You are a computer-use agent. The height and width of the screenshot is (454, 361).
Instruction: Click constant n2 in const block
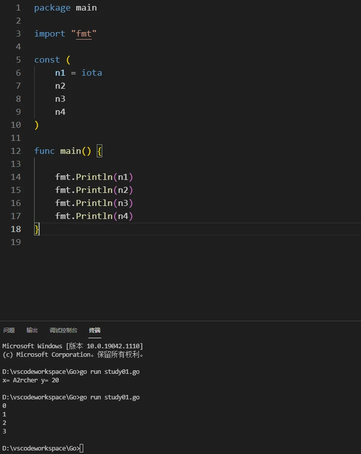(x=60, y=86)
